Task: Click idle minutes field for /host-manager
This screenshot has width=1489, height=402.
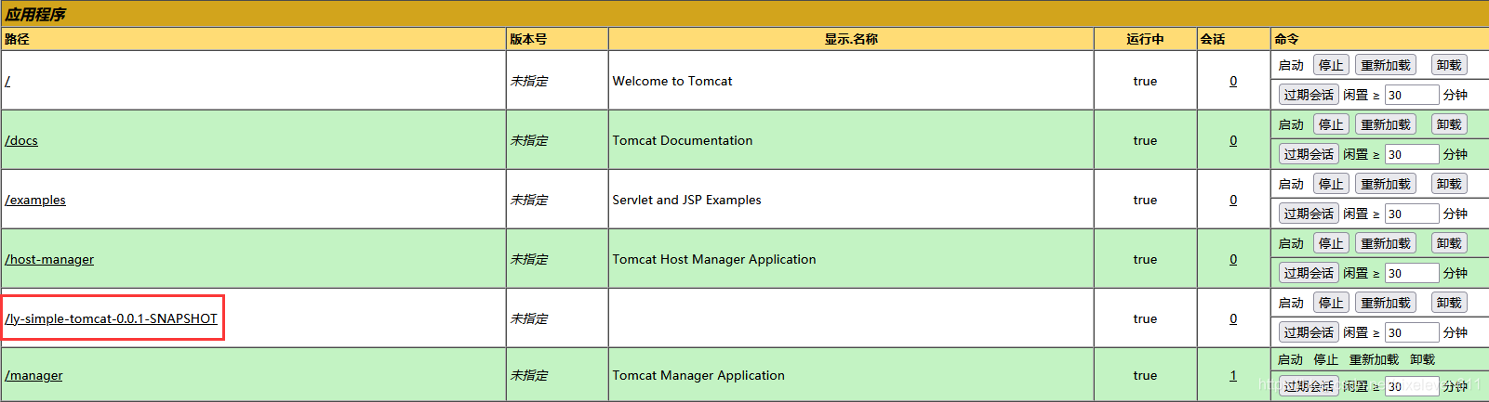Action: click(x=1412, y=273)
